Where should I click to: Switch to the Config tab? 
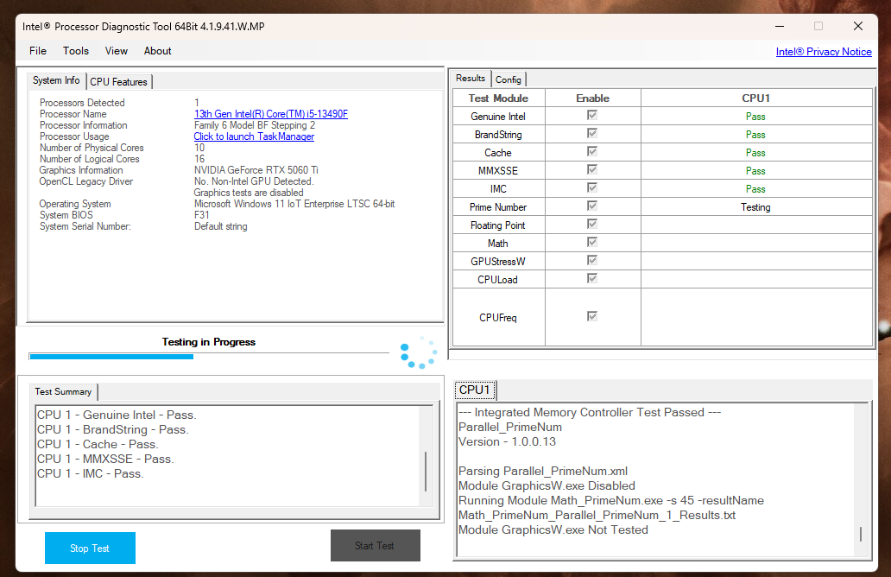pos(508,79)
